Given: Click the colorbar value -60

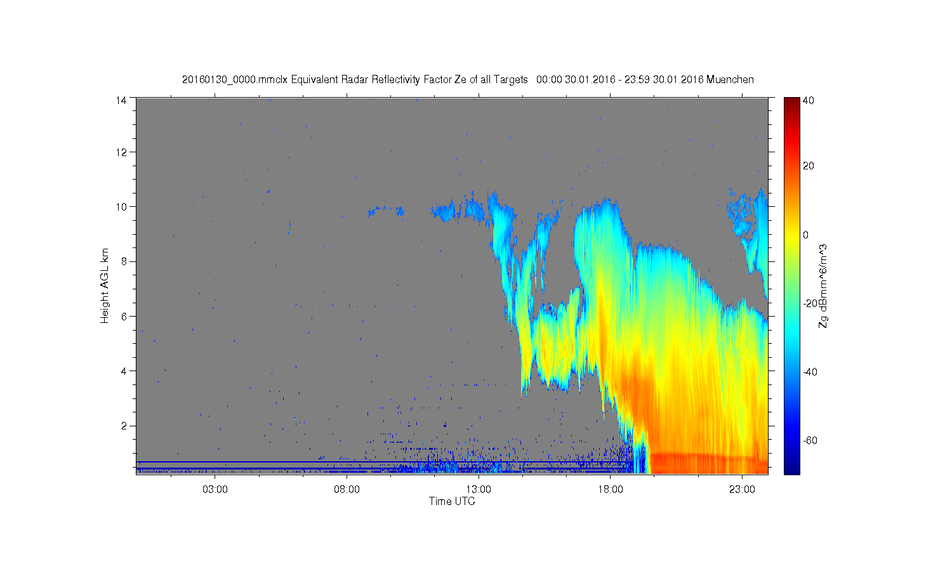Looking at the screenshot, I should 810,440.
